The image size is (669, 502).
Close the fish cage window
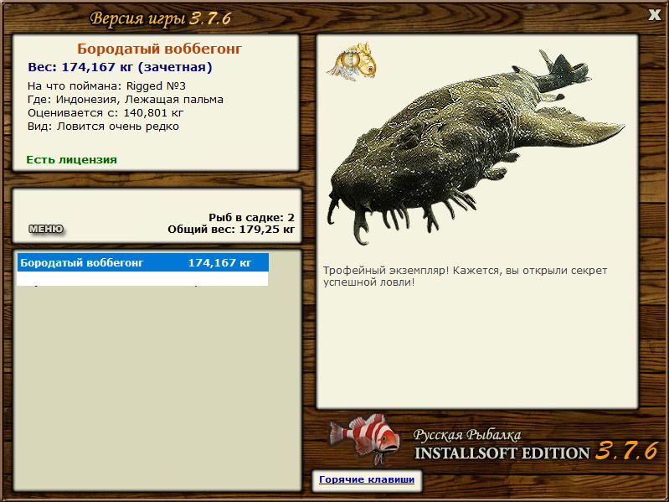654,15
